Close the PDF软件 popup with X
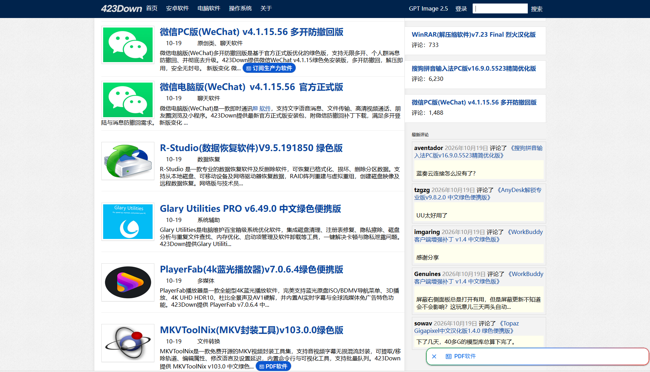650x372 pixels. point(434,356)
